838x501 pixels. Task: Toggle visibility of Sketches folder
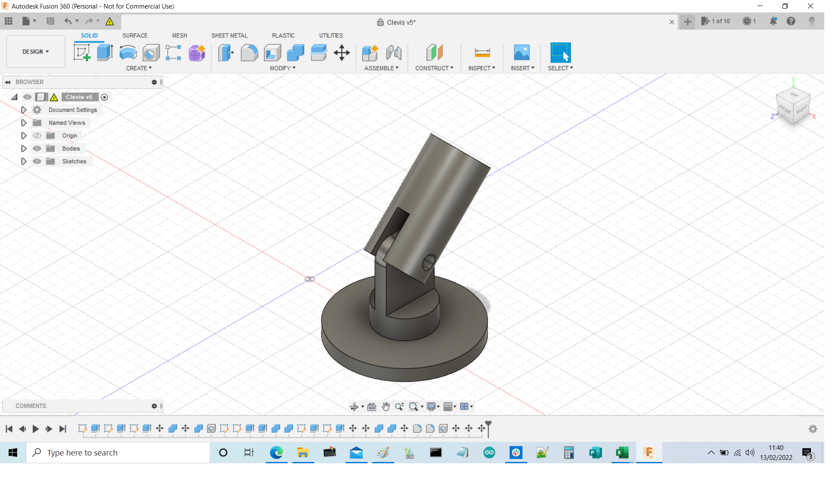pyautogui.click(x=36, y=161)
